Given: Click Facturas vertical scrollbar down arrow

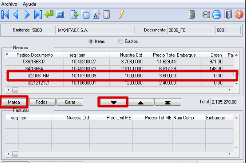Looking at the screenshot, I should [236, 147].
